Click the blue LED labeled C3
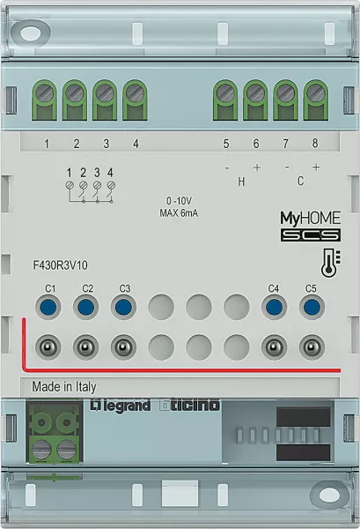 (123, 307)
